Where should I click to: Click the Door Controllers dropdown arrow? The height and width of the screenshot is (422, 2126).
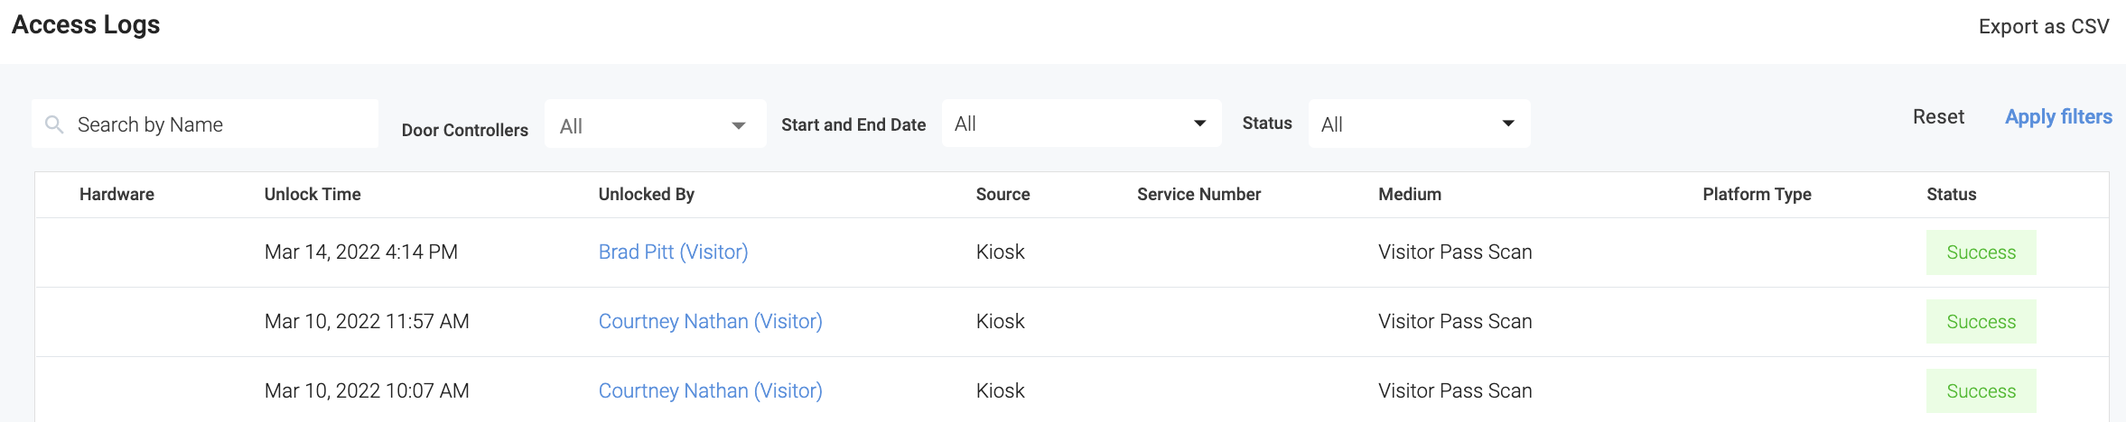tap(739, 125)
